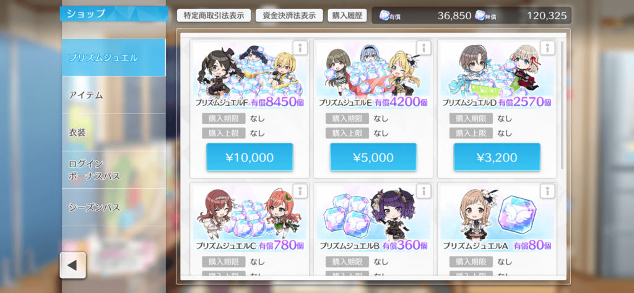Open info icon for Prism Jewel B
Image resolution: width=634 pixels, height=293 pixels.
pos(423,191)
